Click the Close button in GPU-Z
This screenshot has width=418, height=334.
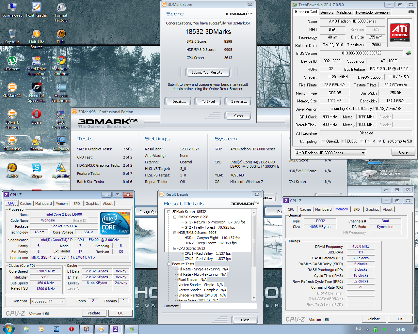tap(403, 152)
